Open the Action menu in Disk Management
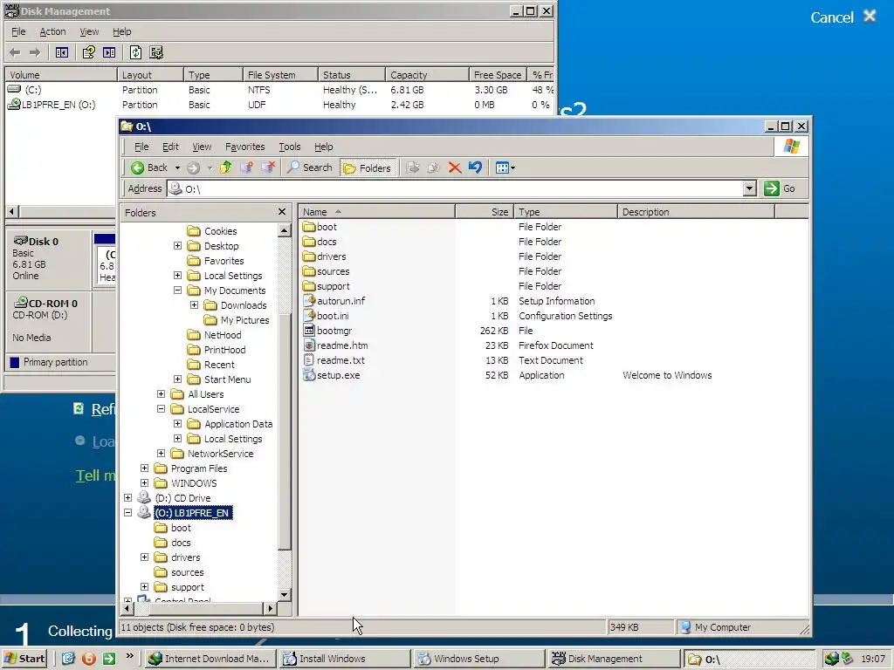Viewport: 894px width, 670px height. [x=52, y=31]
